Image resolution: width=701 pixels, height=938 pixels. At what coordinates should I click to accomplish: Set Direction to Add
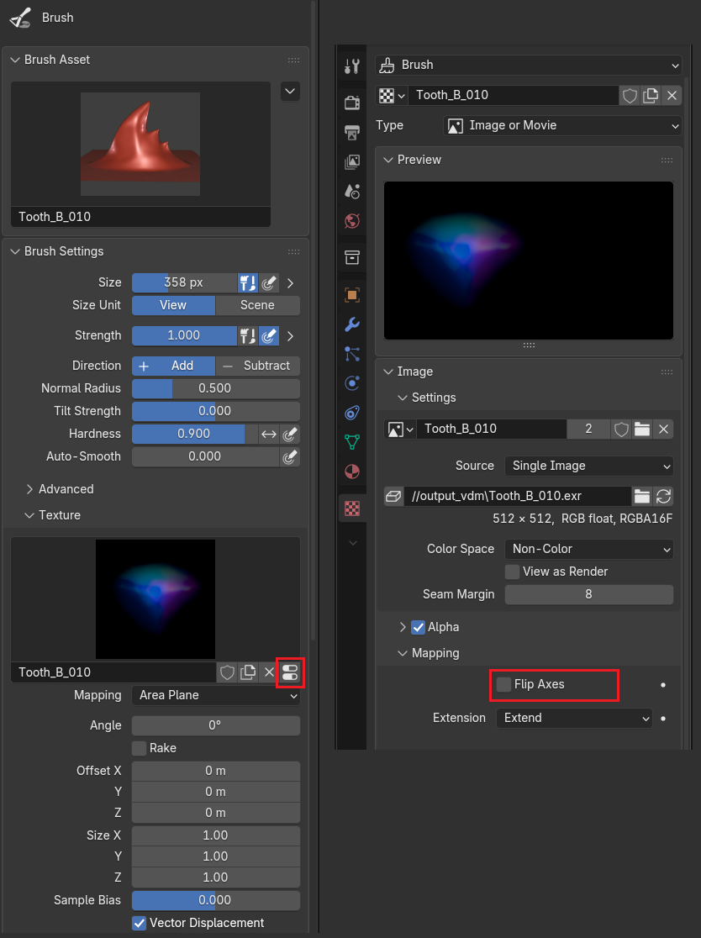pyautogui.click(x=173, y=366)
